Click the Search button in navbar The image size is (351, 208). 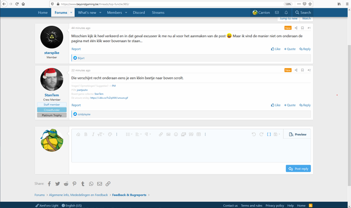tap(303, 13)
